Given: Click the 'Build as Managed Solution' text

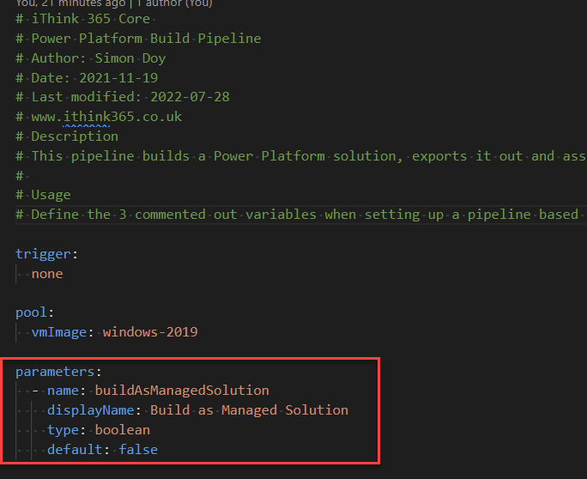Looking at the screenshot, I should coord(249,410).
